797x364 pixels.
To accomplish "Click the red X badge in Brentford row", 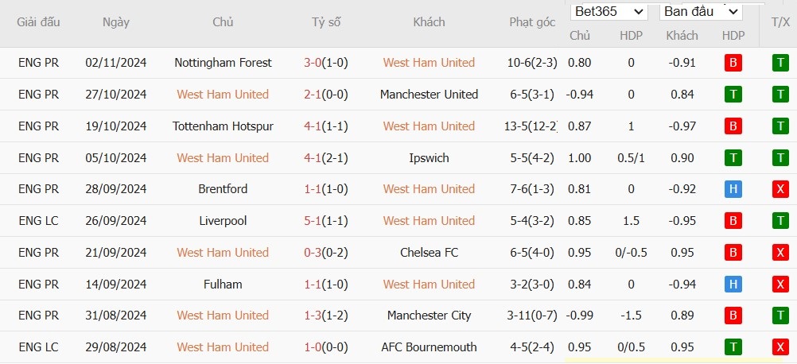I will point(780,189).
